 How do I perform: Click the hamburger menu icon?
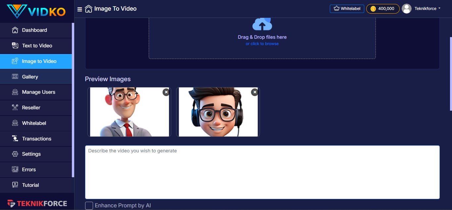coord(79,9)
